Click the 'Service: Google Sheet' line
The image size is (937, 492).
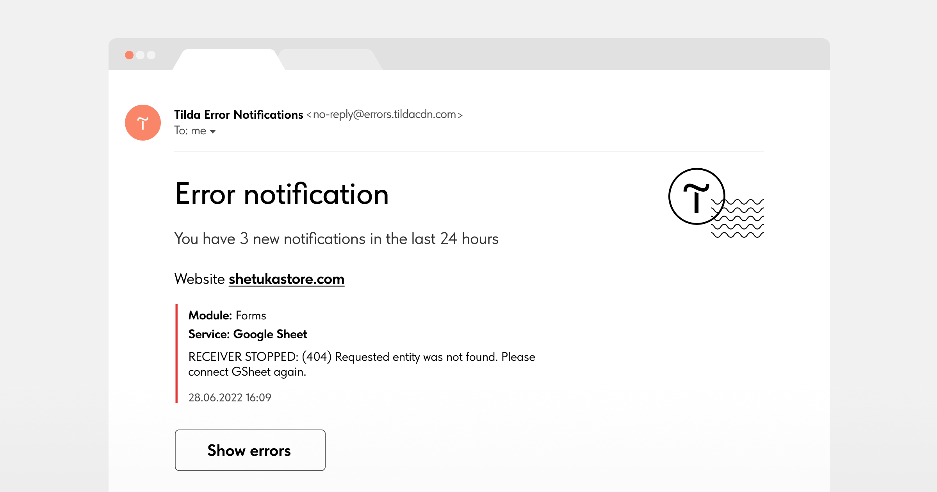[x=248, y=334]
